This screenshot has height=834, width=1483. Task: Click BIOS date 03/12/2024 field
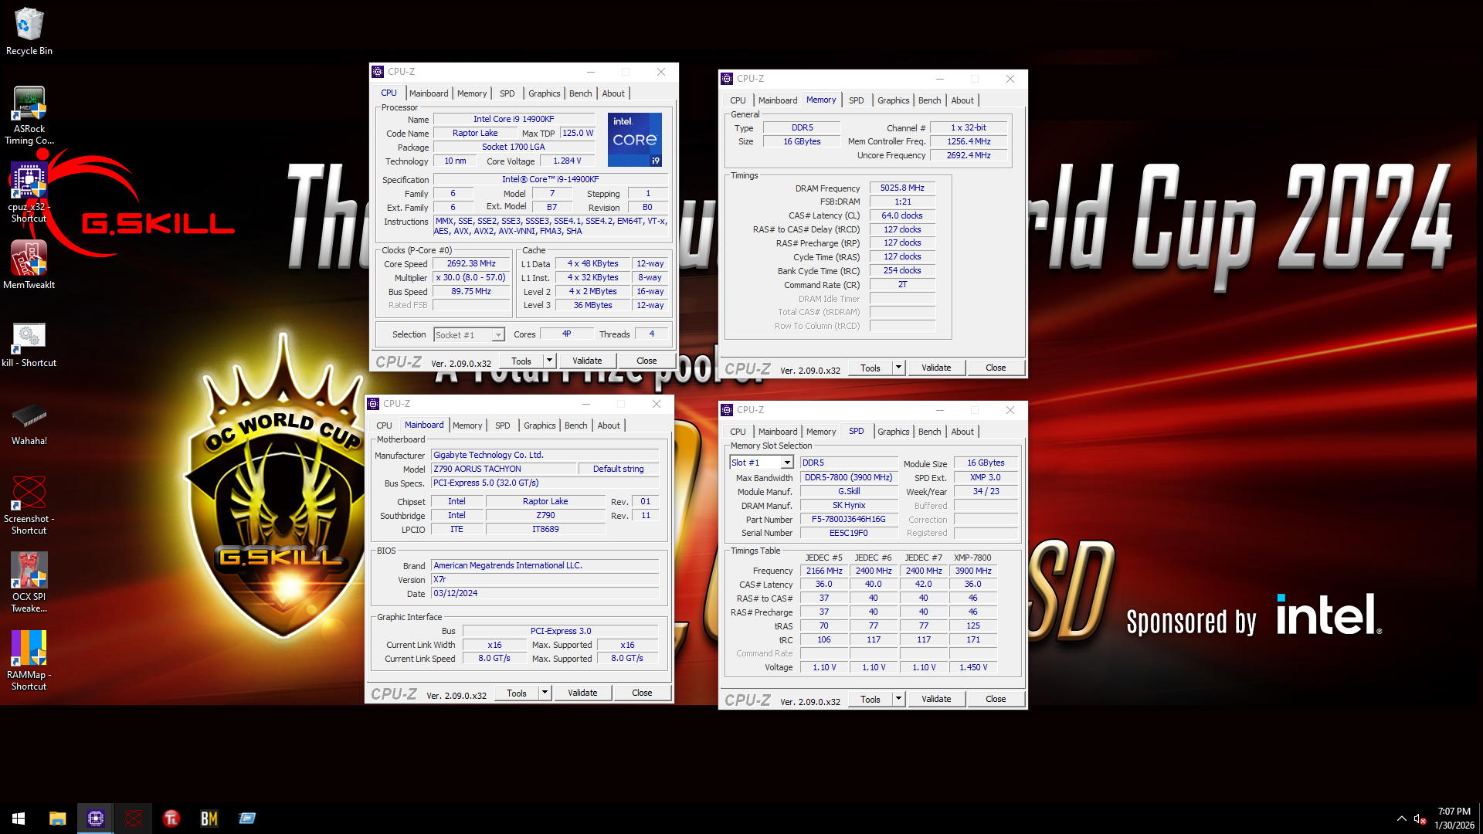point(545,593)
